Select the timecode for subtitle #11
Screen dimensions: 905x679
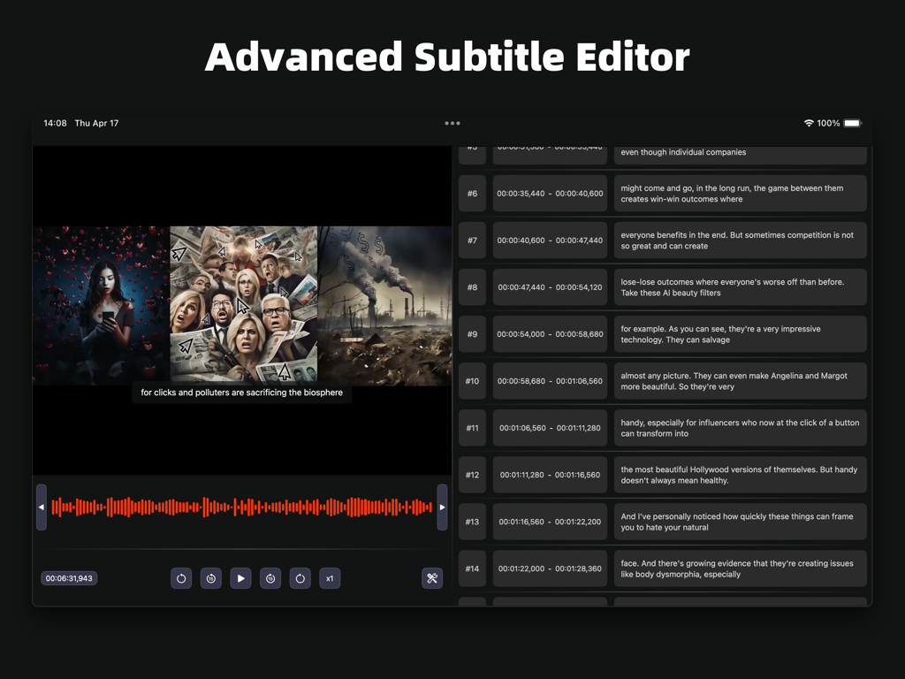click(550, 427)
